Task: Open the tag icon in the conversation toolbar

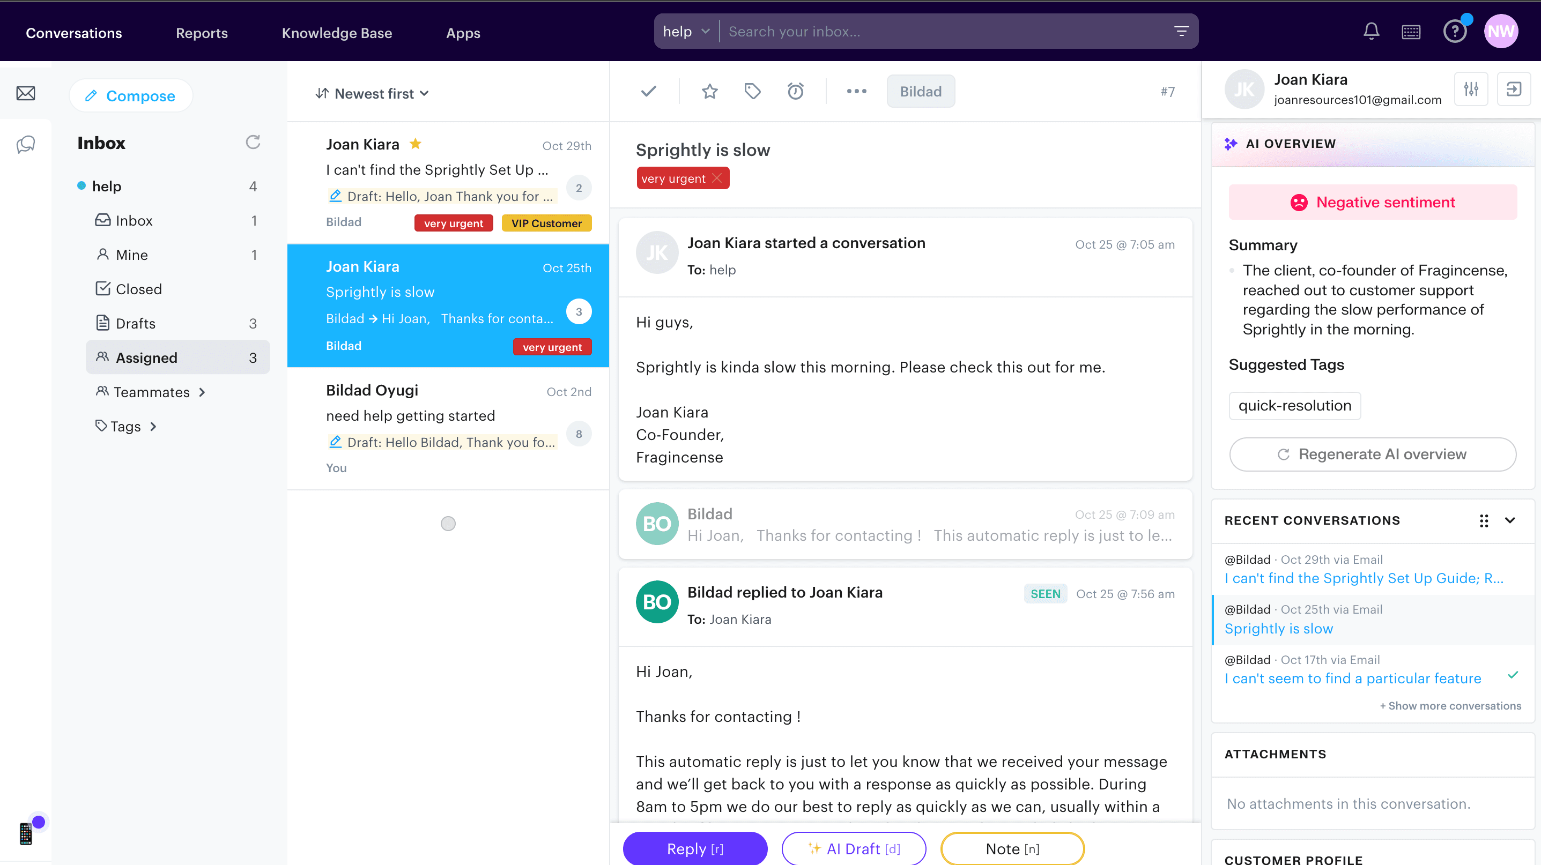Action: [752, 91]
